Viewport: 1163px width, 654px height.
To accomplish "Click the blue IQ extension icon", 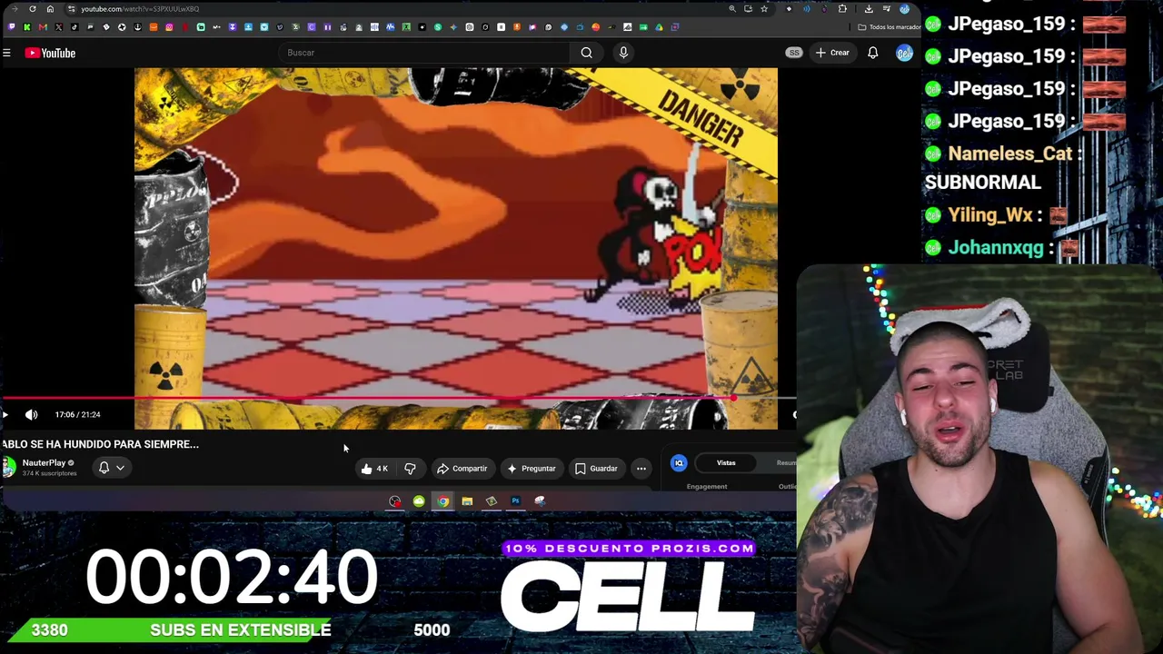I will 679,463.
